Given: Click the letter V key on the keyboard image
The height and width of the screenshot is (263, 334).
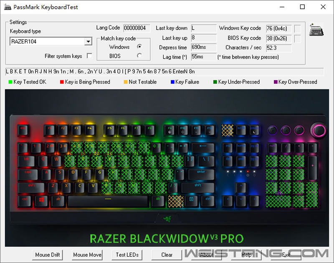Looking at the screenshot, I should pos(93,188).
